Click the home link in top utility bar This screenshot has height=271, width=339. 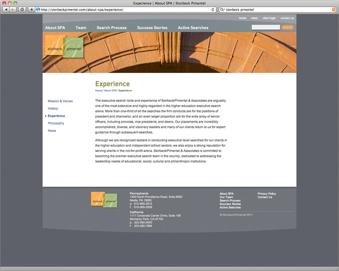(242, 18)
